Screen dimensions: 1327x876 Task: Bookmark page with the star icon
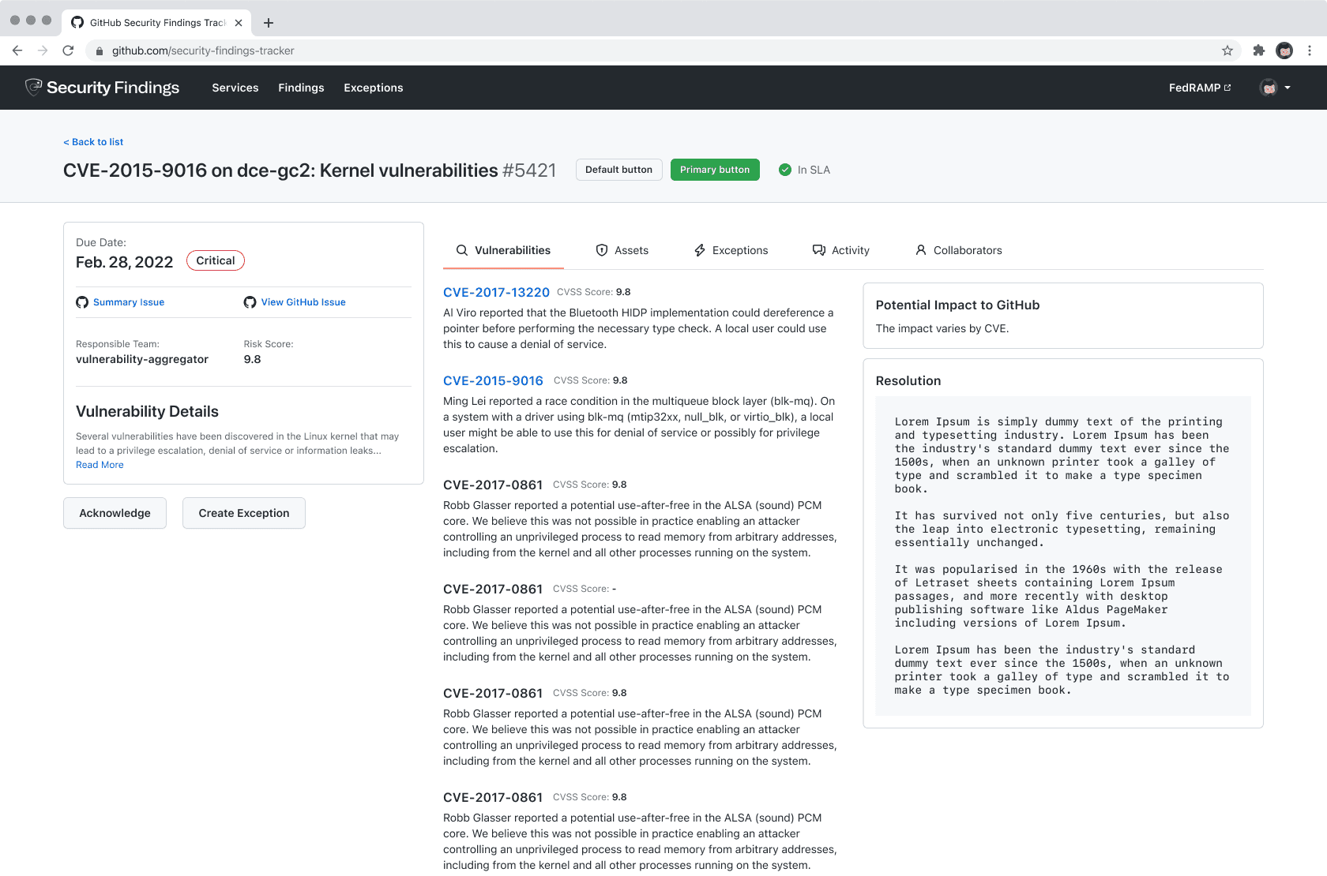tap(1227, 51)
